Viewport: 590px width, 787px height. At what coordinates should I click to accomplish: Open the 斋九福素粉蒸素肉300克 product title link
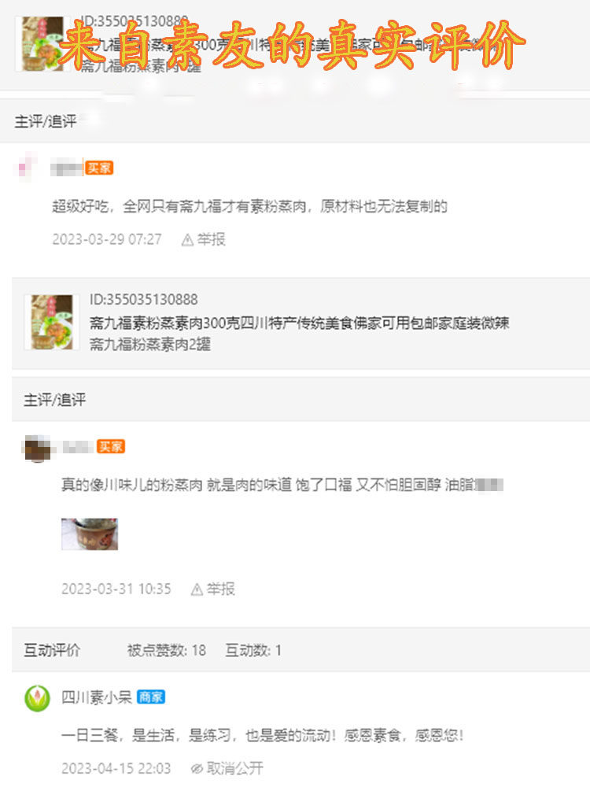click(x=300, y=322)
